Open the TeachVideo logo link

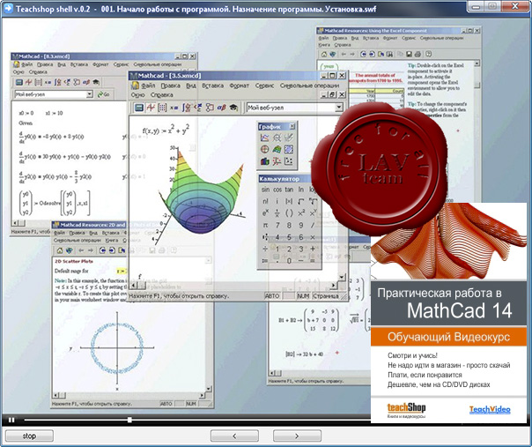[x=490, y=409]
